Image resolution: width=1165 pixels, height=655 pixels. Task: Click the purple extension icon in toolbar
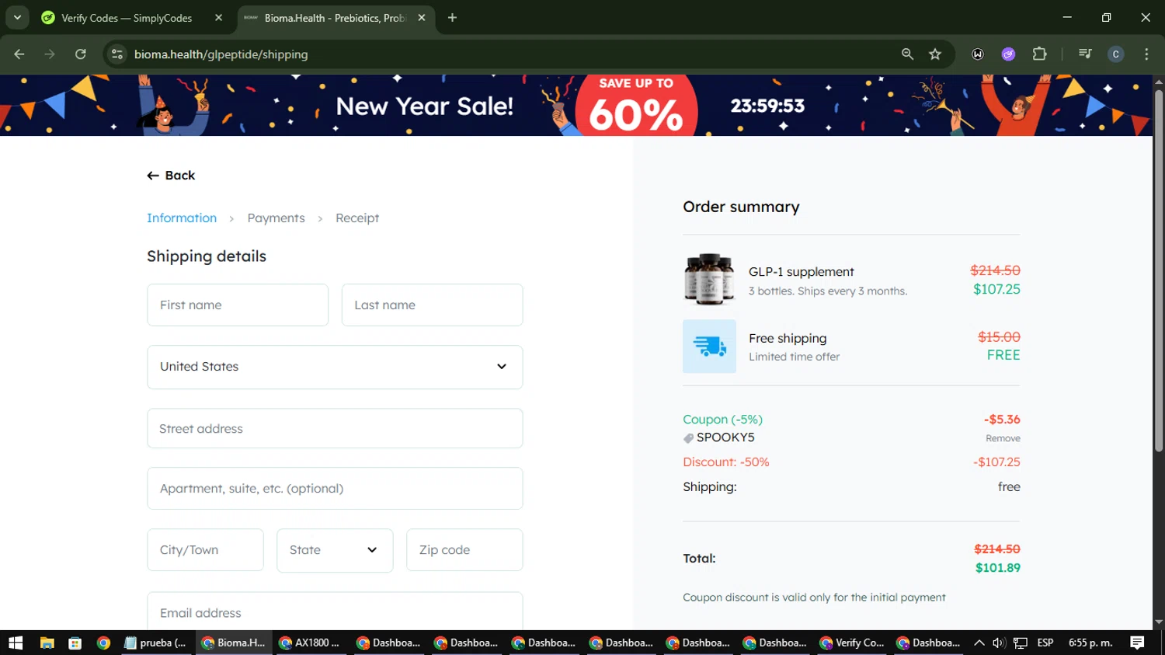coord(1008,54)
